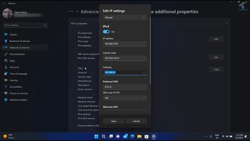Open Apps settings

click(x=25, y=61)
